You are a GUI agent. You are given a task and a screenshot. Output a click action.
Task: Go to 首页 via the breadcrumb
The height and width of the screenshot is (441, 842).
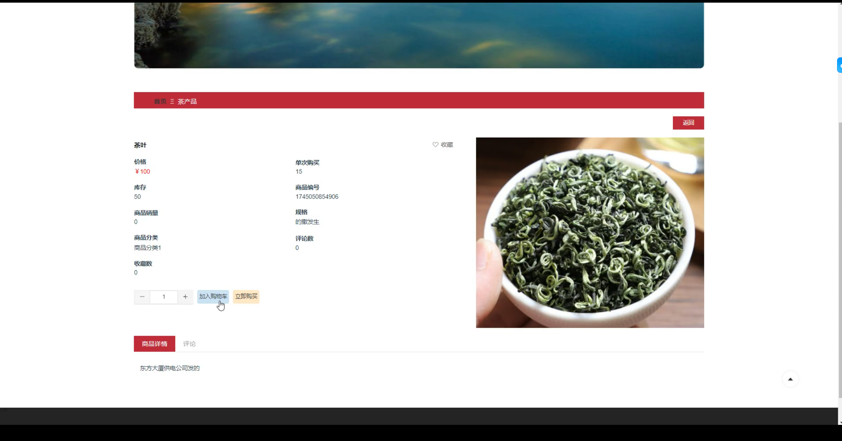click(x=160, y=101)
